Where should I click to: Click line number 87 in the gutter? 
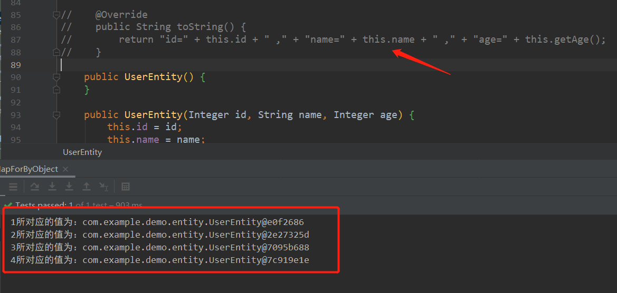pos(16,40)
